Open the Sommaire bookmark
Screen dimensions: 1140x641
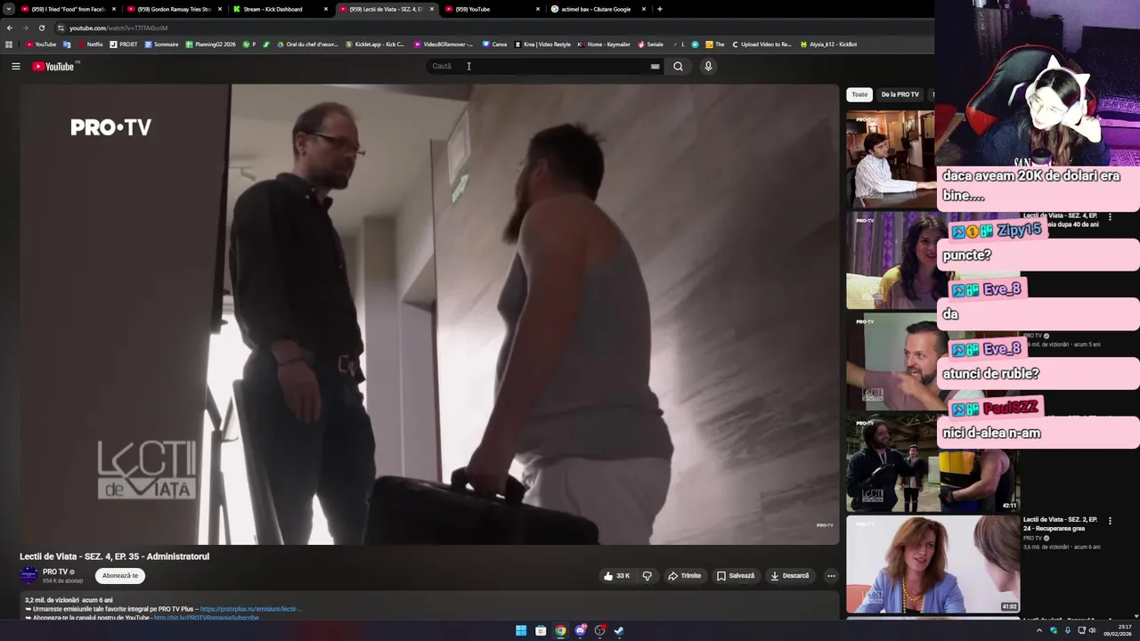pyautogui.click(x=161, y=44)
